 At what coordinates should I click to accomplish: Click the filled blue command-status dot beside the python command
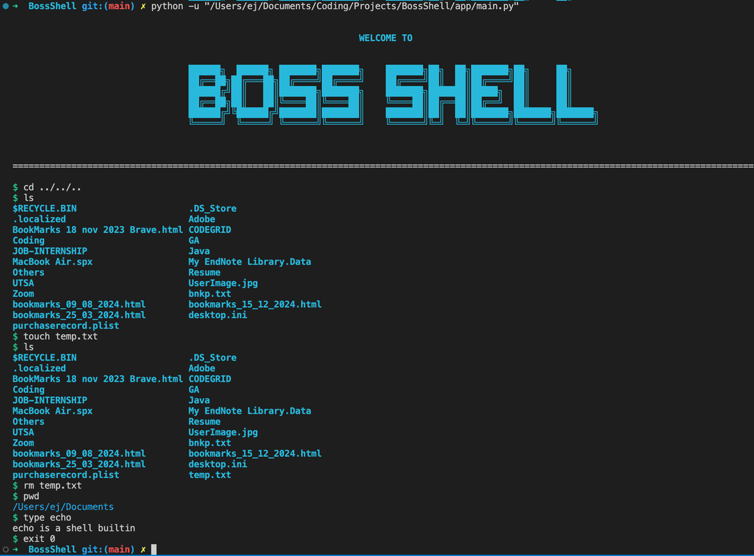coord(6,6)
